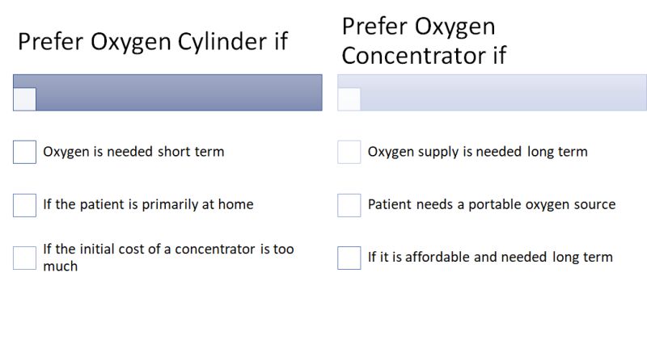
Task: Check the 'Oxygen is needed short term' box
Action: pos(24,152)
